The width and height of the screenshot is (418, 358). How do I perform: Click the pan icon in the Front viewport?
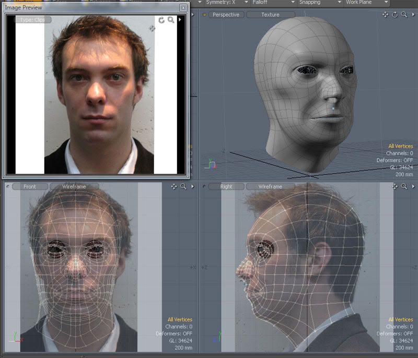(x=174, y=186)
